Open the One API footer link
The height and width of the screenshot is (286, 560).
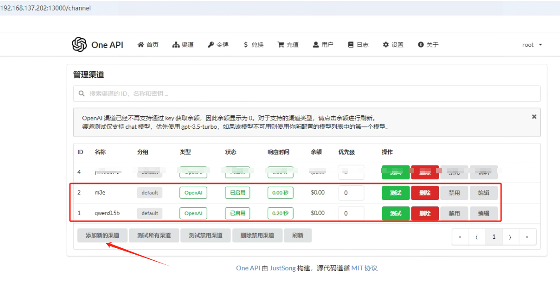(x=248, y=268)
